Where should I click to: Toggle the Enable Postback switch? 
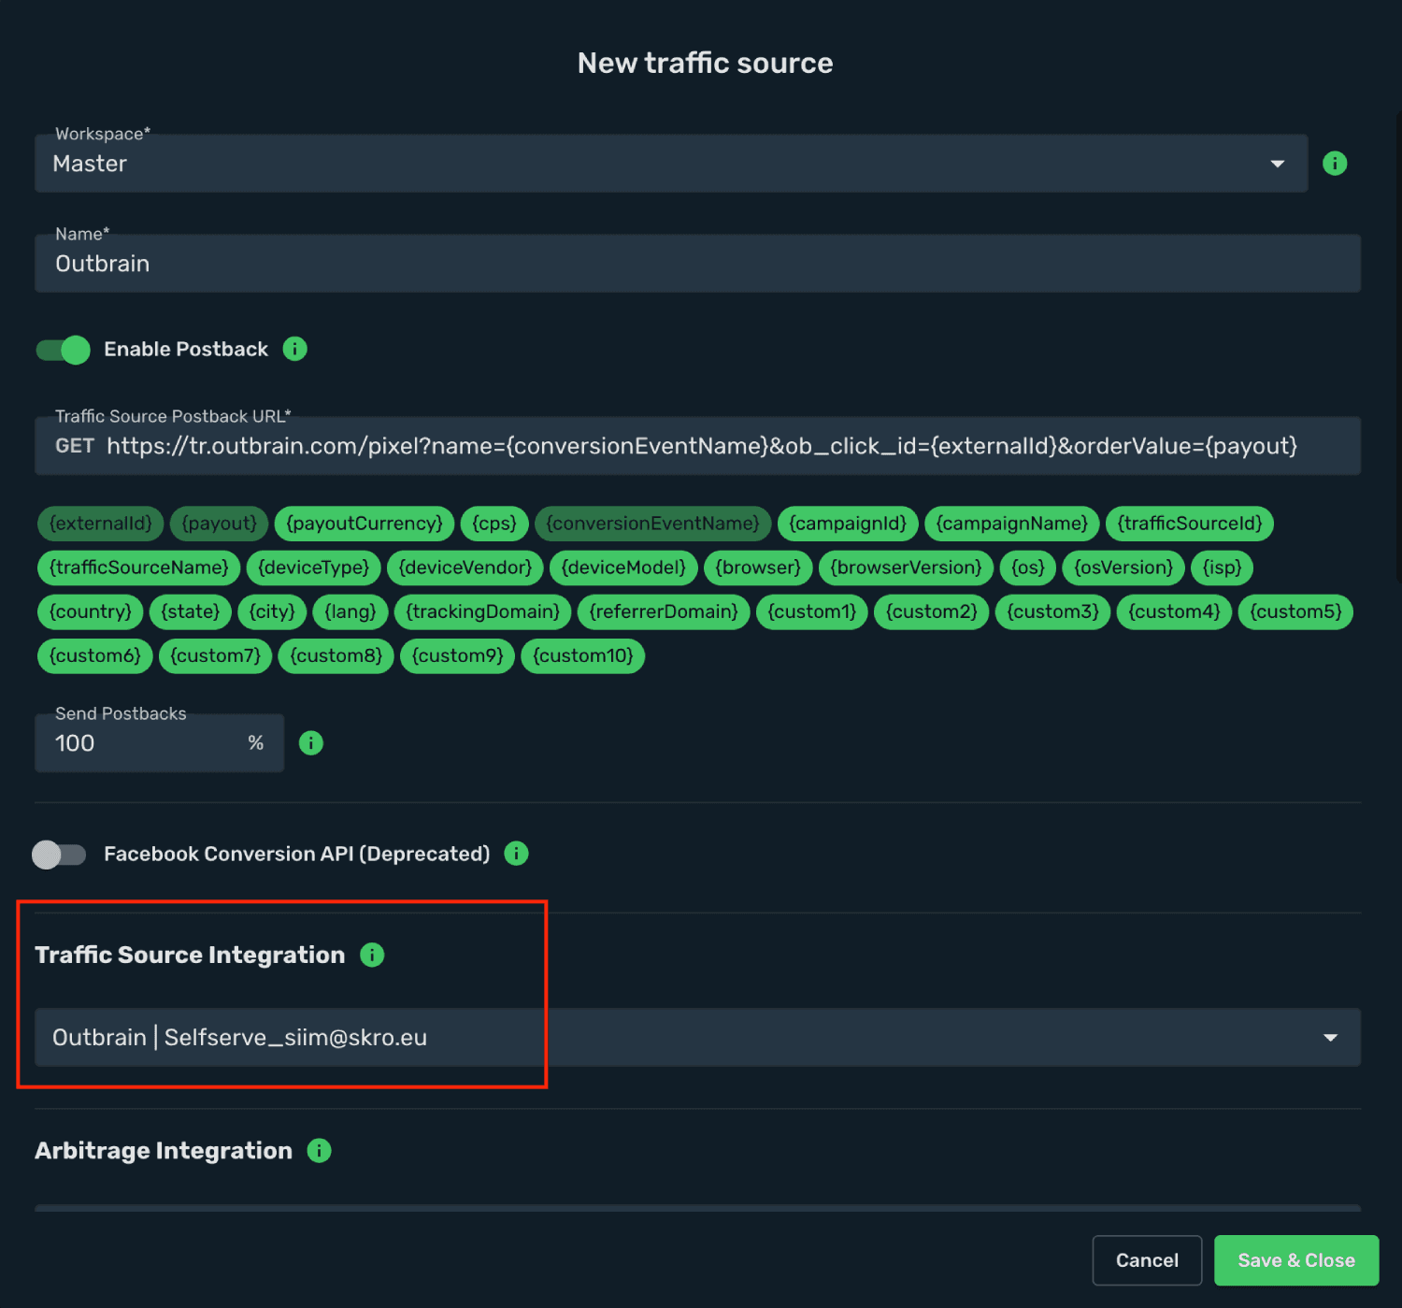(x=63, y=350)
